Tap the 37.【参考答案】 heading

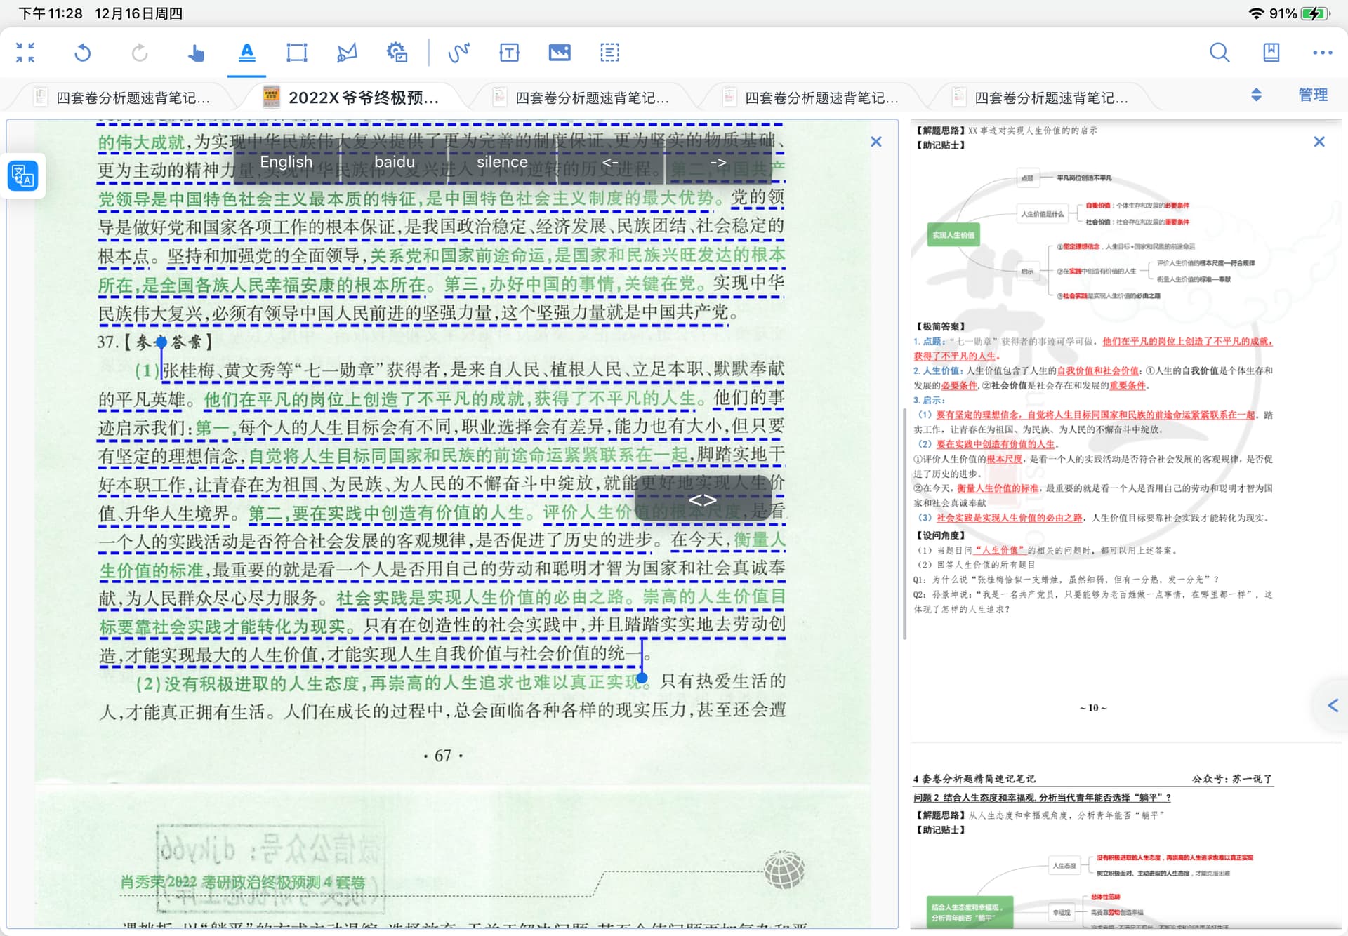(154, 342)
